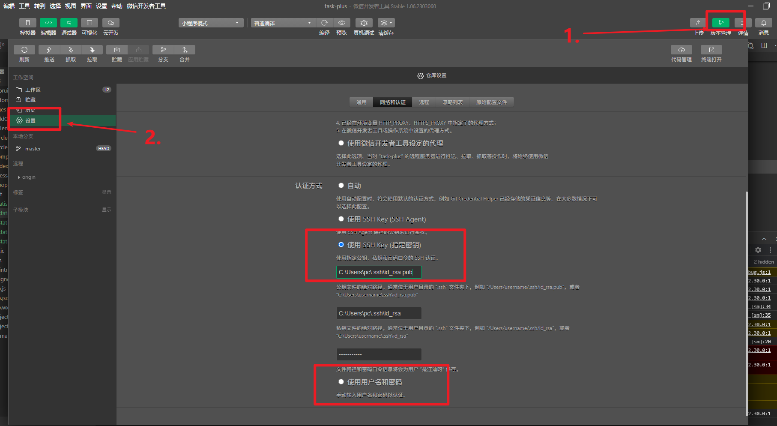Select 设置 in the workspace sidebar
The height and width of the screenshot is (426, 777).
pos(63,120)
